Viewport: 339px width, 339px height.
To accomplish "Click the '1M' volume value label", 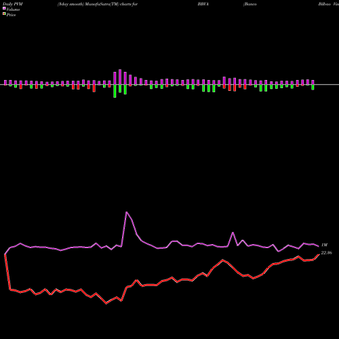I will tap(324, 245).
